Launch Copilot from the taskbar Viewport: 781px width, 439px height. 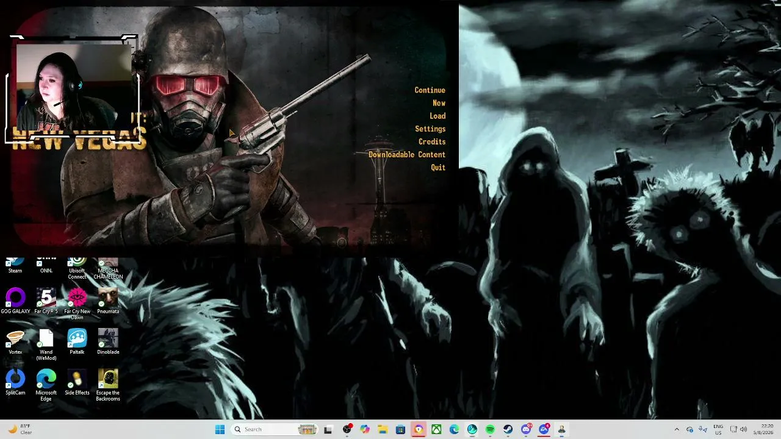tap(365, 429)
